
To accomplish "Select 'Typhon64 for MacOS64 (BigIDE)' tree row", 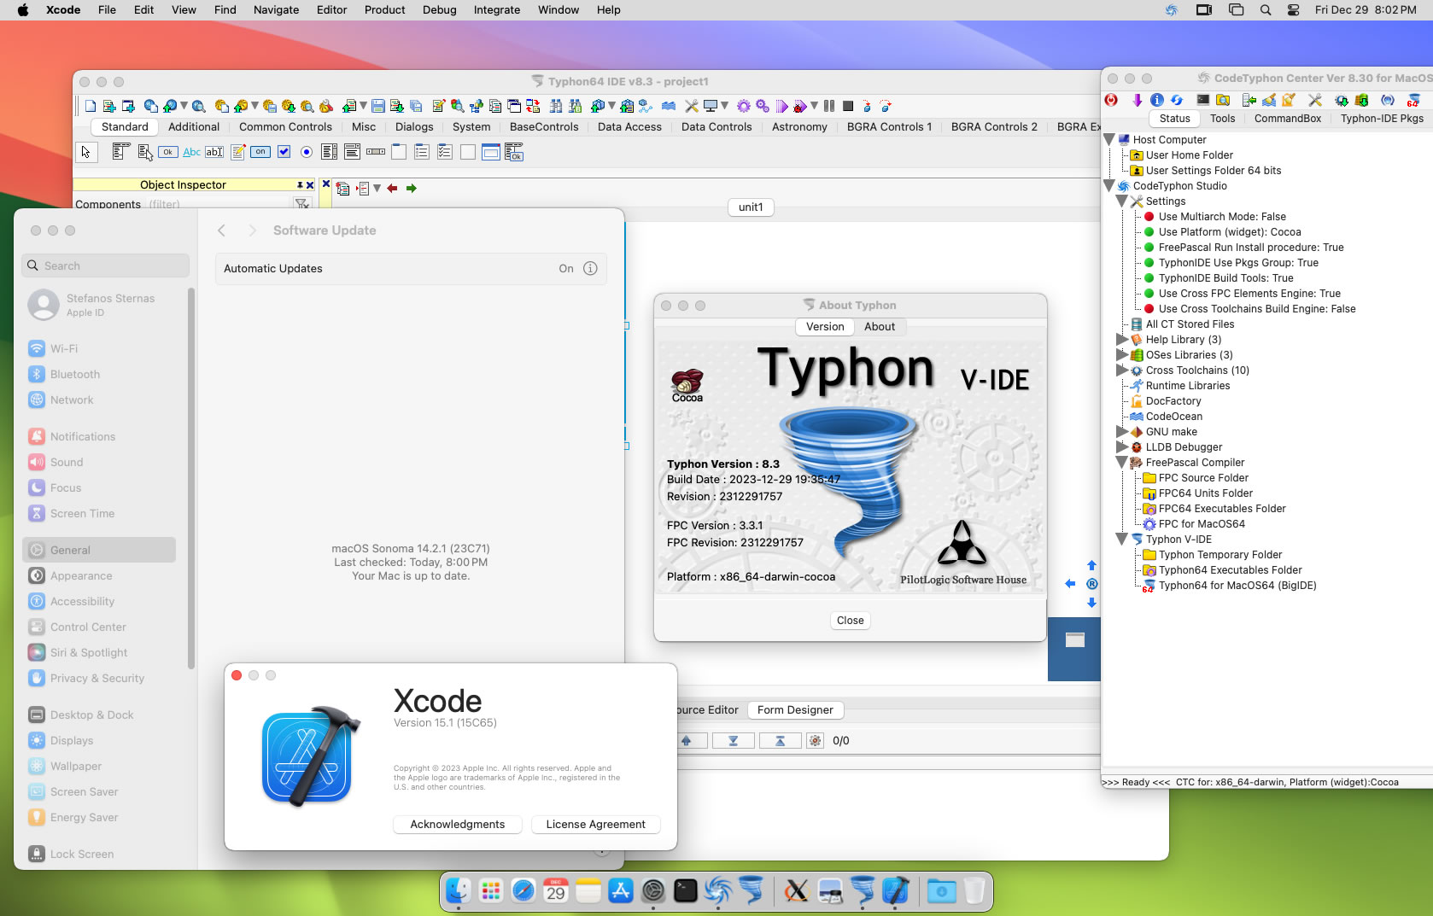I will [x=1230, y=586].
